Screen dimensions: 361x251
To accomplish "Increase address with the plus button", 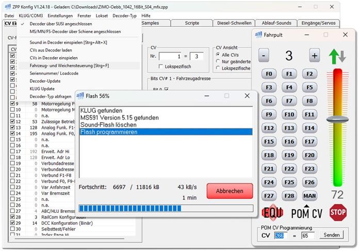I will coord(314,55).
